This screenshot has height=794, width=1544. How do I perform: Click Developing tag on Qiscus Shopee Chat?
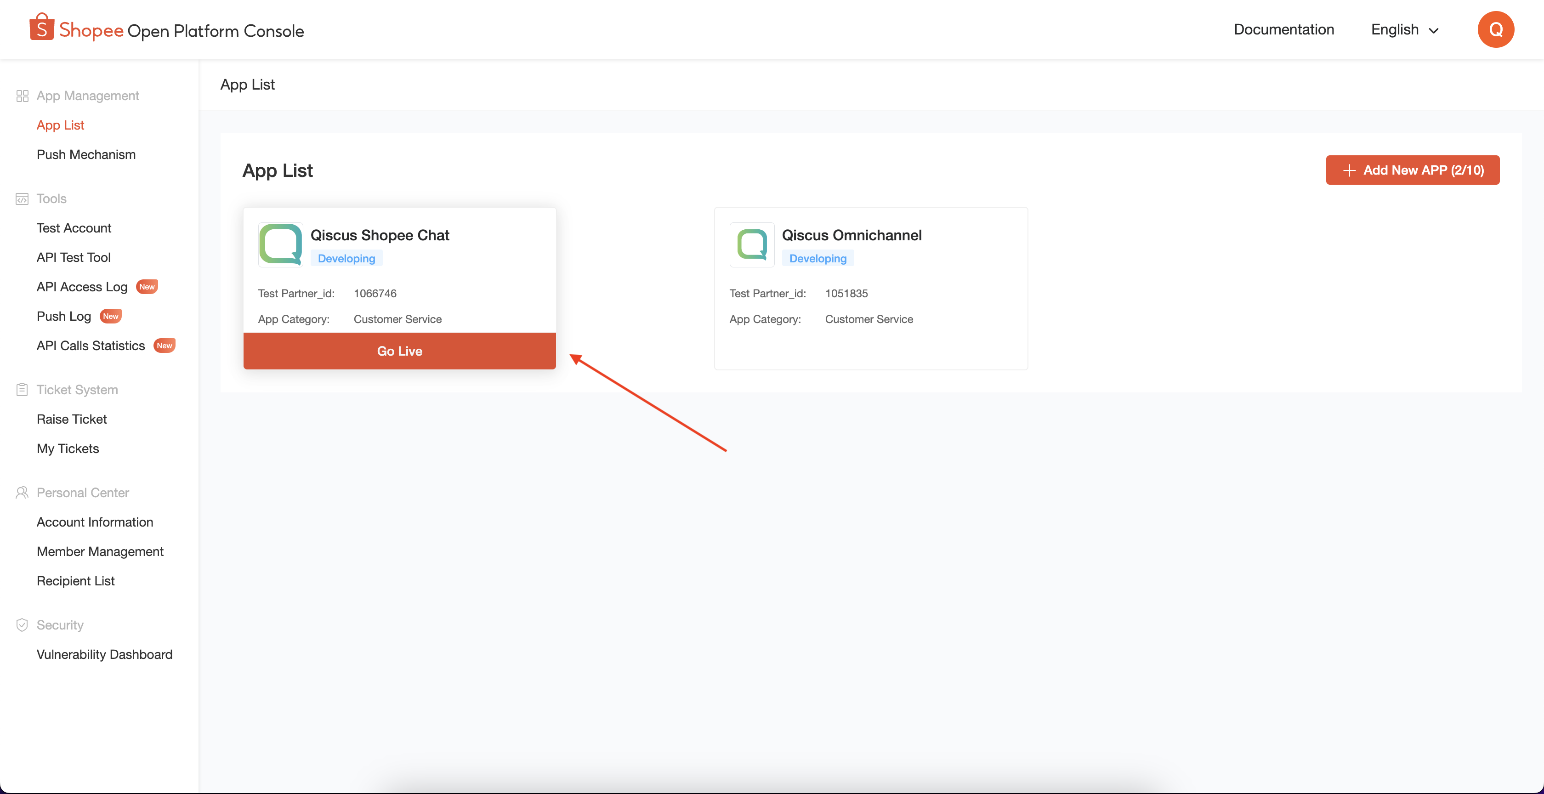click(346, 258)
